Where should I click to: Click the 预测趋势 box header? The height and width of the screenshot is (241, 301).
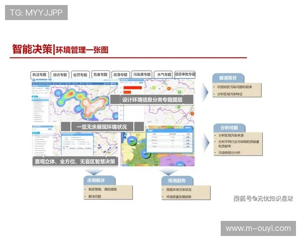coord(177,181)
